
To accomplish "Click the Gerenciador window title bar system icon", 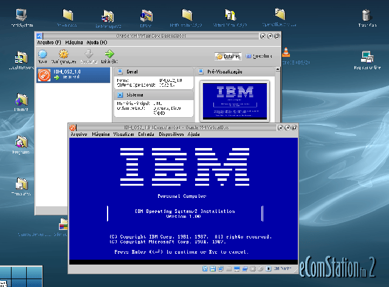I will coord(39,36).
